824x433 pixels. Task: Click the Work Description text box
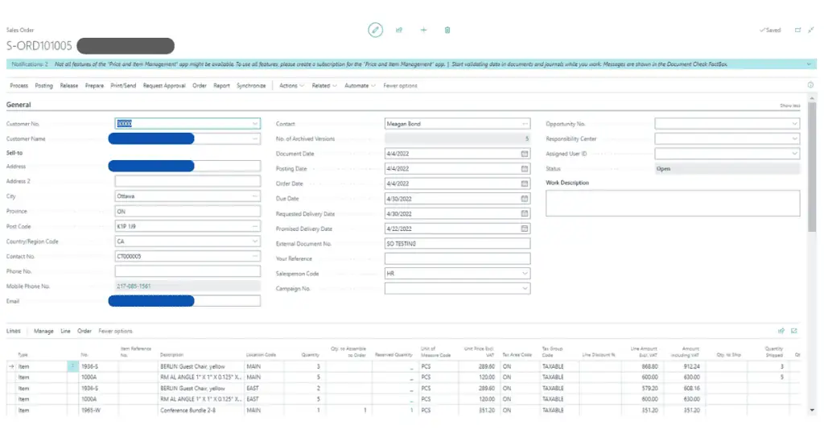(673, 204)
